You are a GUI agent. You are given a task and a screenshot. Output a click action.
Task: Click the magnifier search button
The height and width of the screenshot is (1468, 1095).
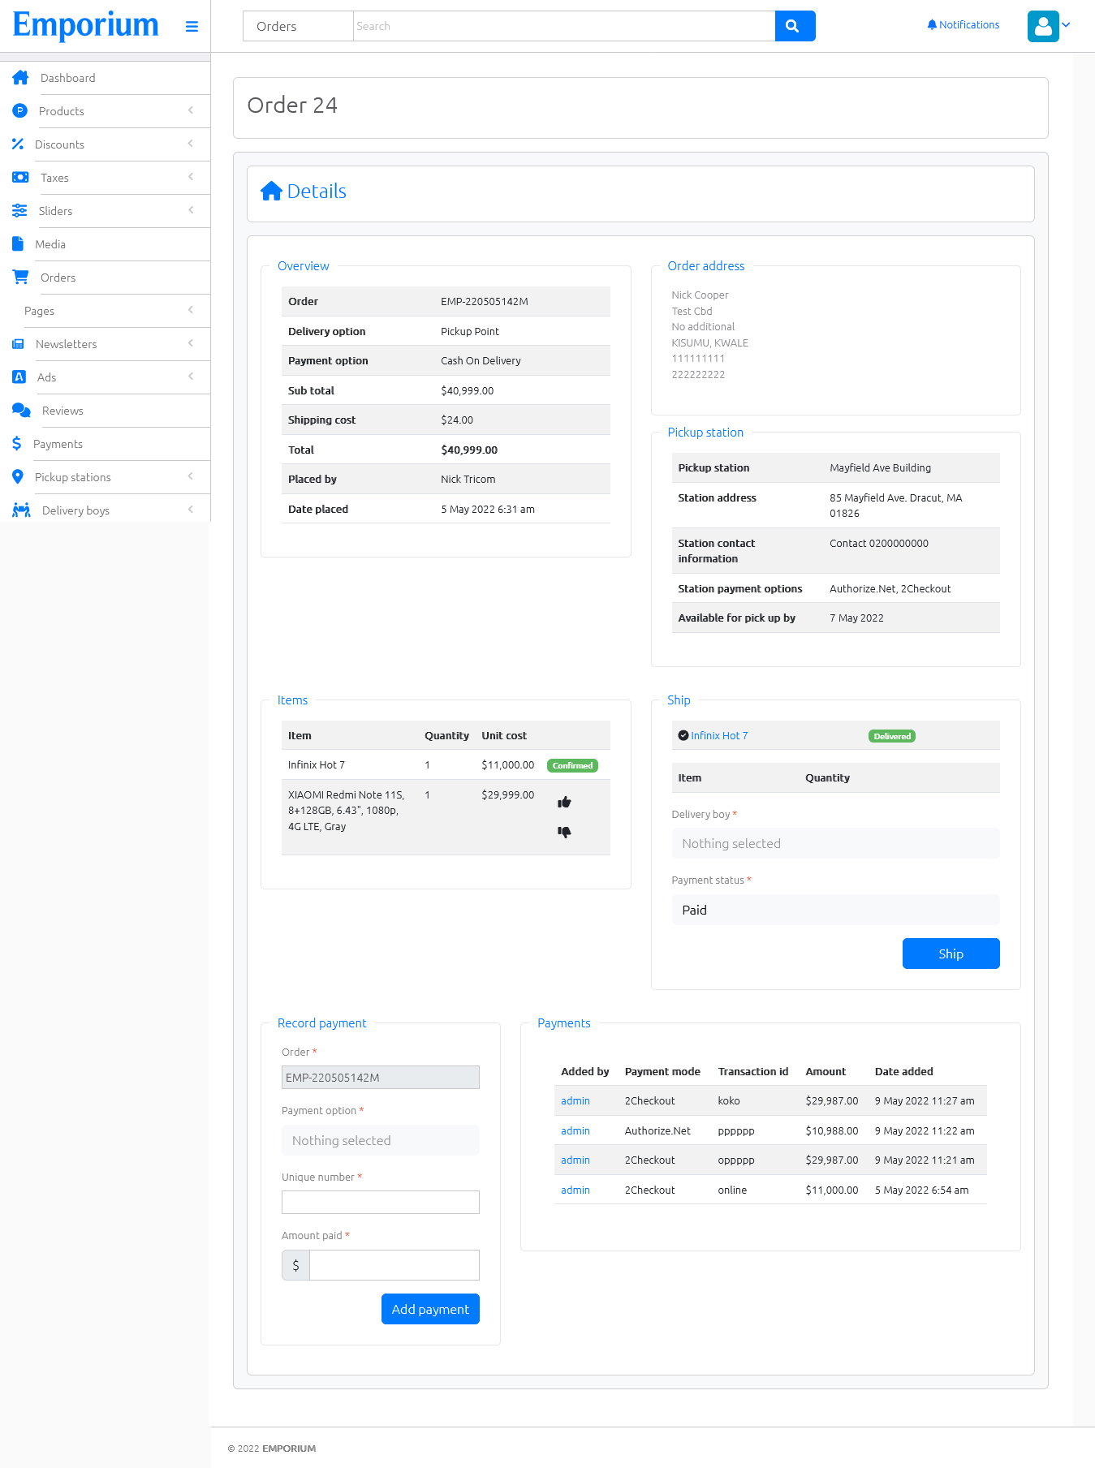[794, 26]
